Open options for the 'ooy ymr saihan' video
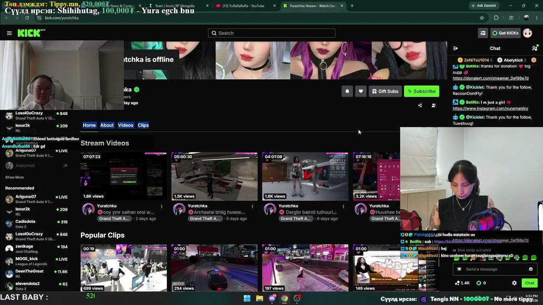Image resolution: width=543 pixels, height=305 pixels. pyautogui.click(x=162, y=206)
